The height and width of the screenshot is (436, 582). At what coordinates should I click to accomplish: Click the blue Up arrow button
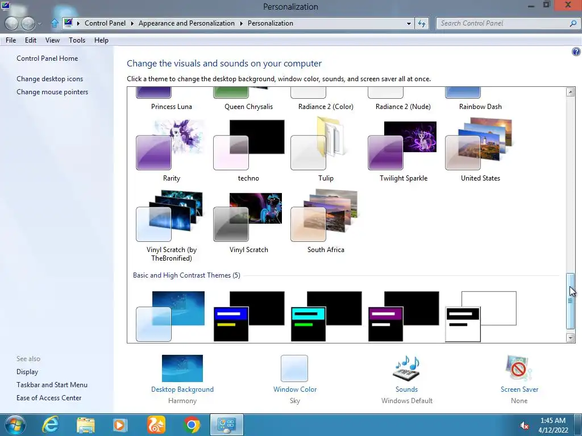tap(55, 23)
